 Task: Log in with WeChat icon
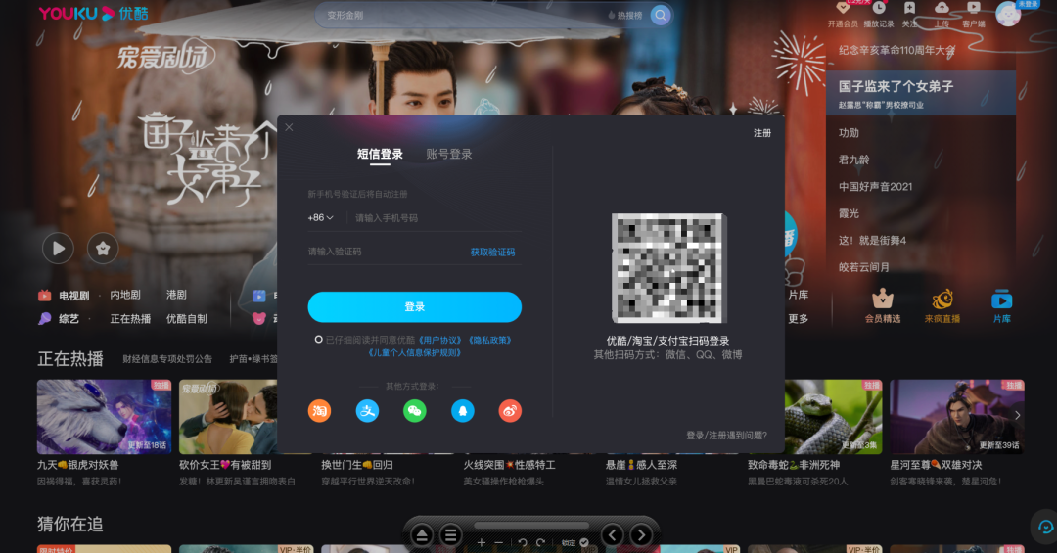click(415, 411)
